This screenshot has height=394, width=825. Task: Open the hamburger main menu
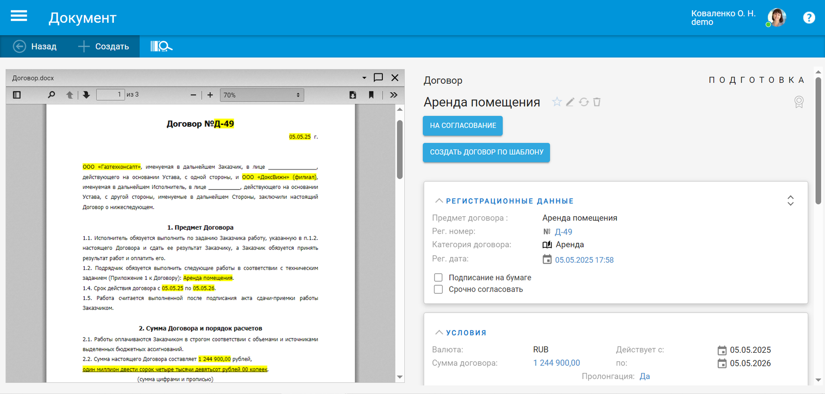(19, 17)
